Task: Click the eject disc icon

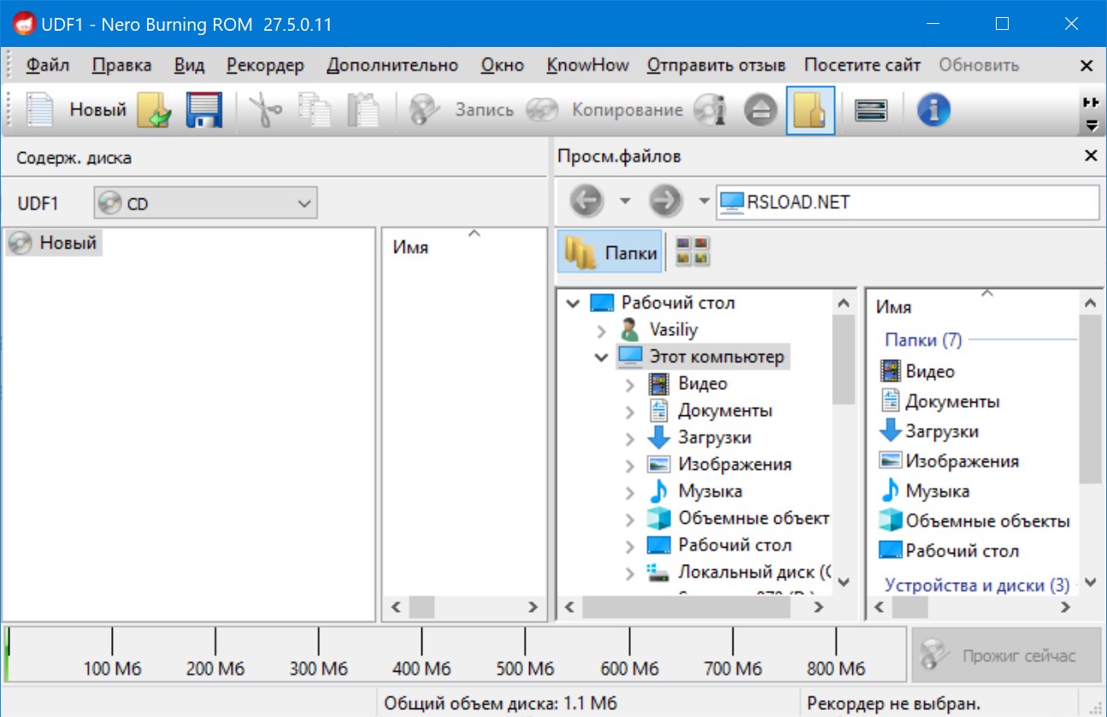Action: [760, 110]
